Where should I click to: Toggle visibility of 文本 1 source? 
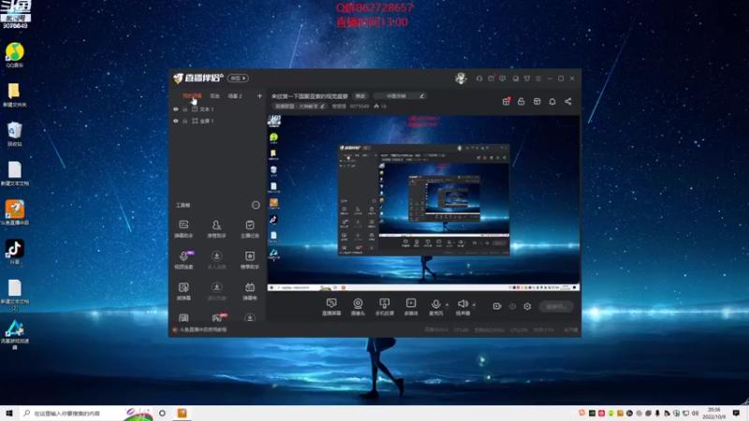[176, 109]
